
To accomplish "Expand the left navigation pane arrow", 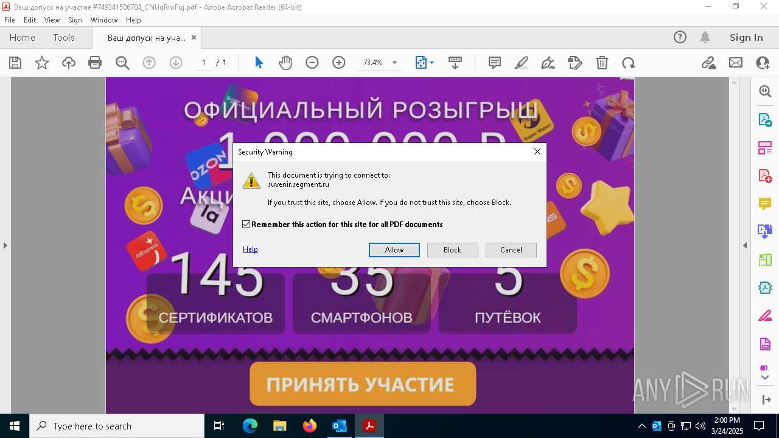I will (5, 245).
